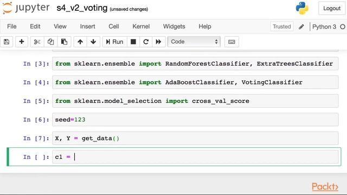
Task: Open the command palette keyboard icon
Action: coord(232,42)
